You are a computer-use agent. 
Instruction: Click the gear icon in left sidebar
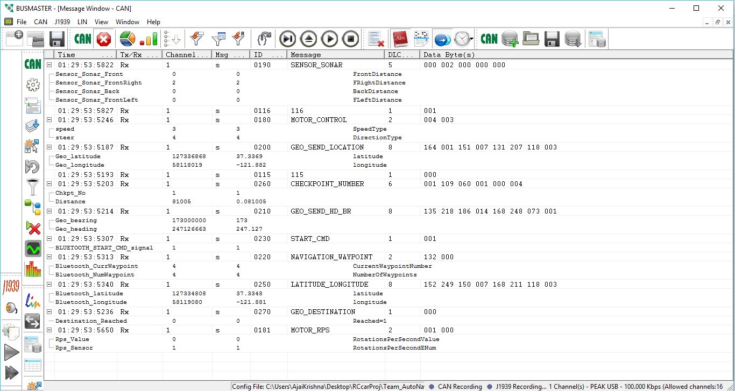33,85
